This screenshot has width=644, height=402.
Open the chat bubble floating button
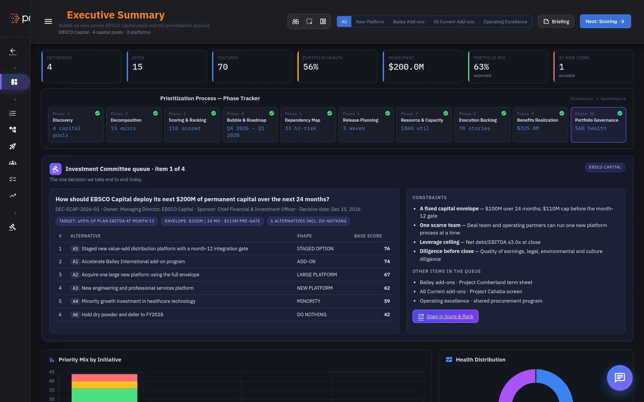click(620, 378)
